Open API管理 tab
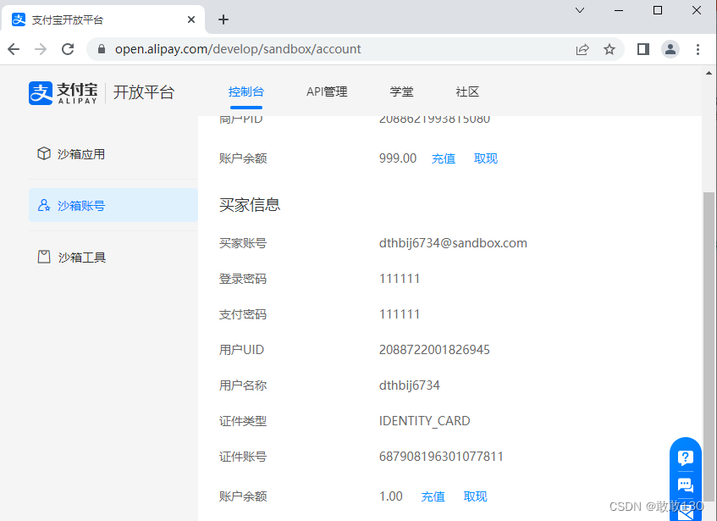 click(327, 91)
